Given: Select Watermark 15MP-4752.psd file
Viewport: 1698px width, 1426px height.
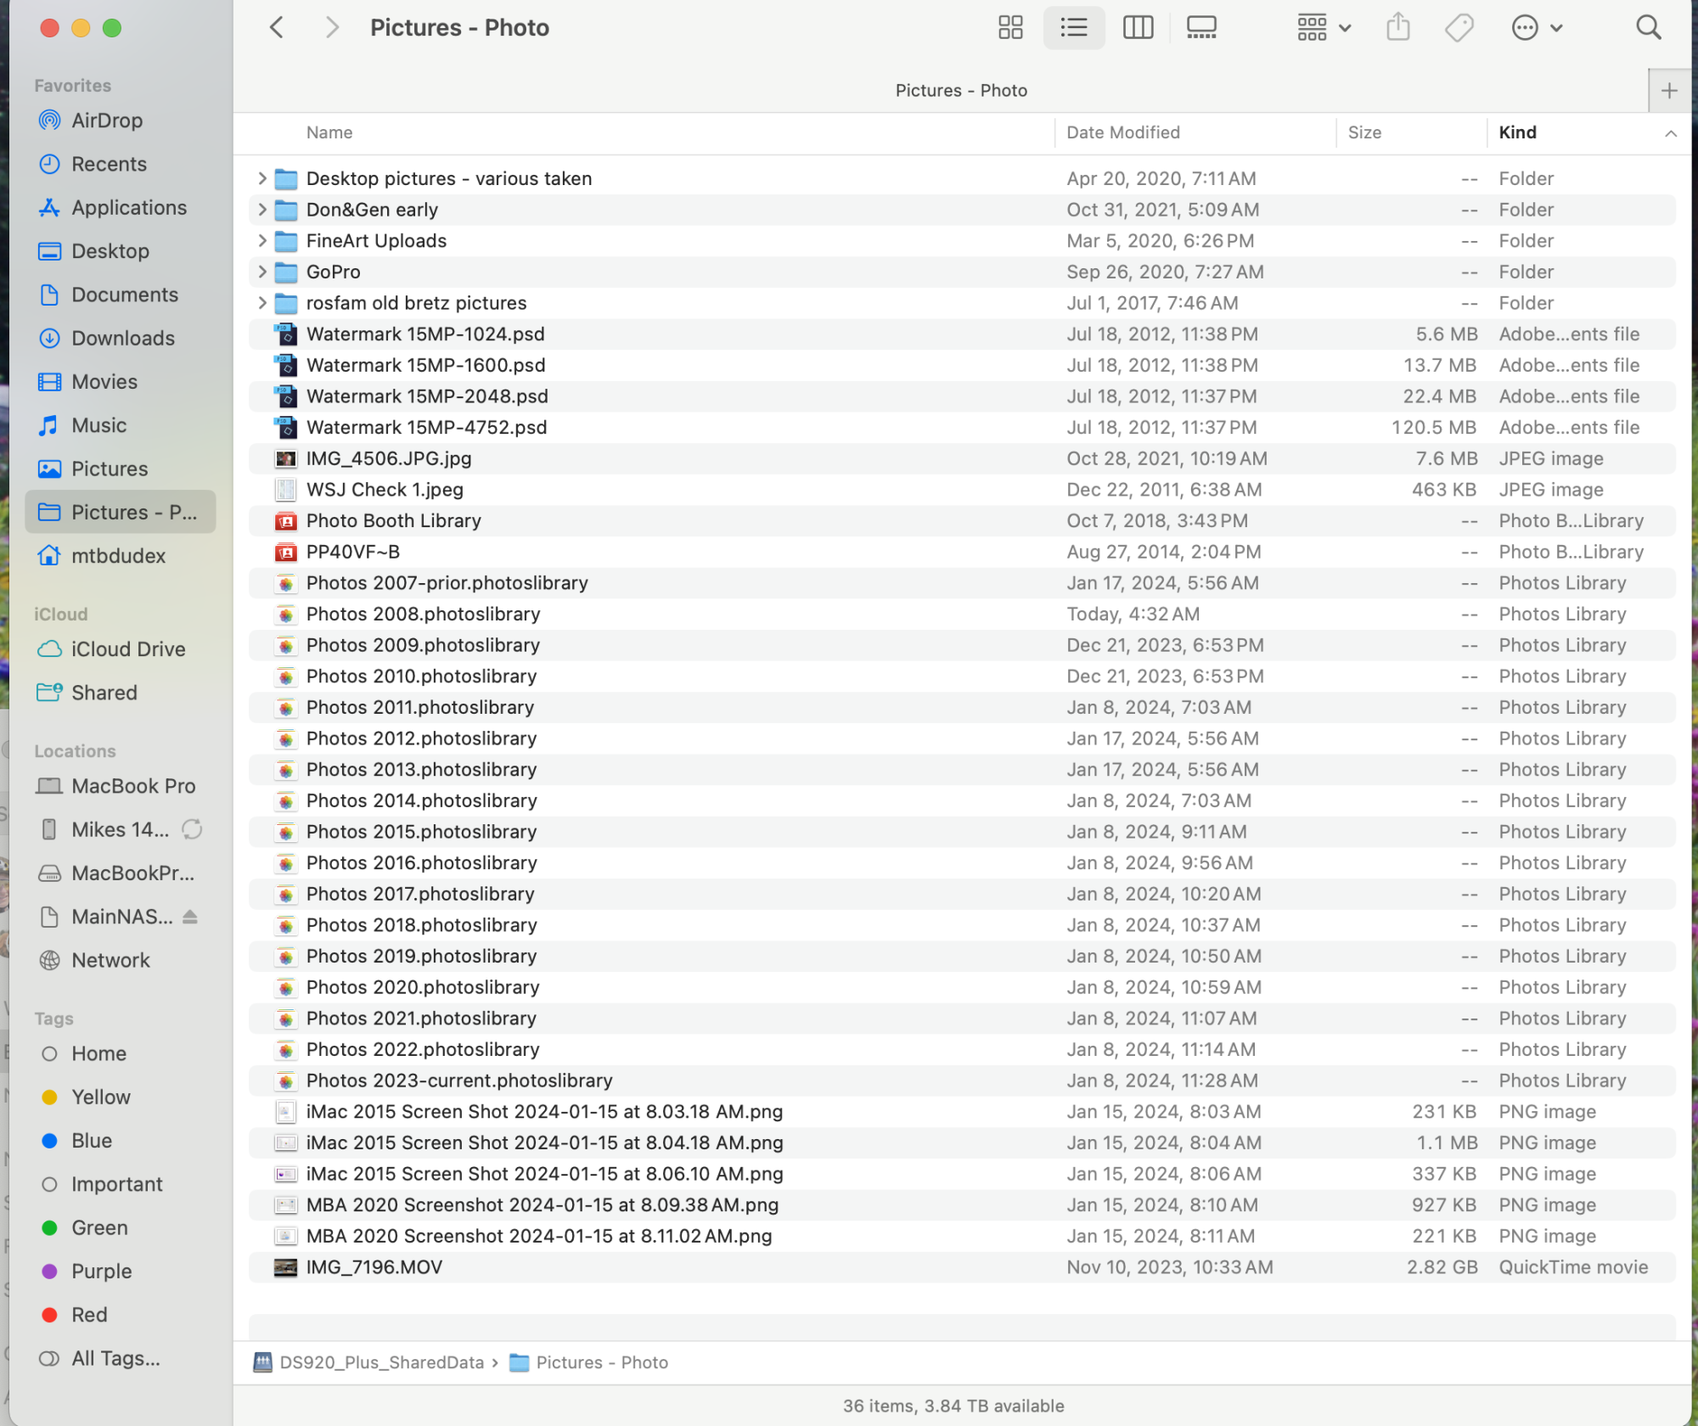Looking at the screenshot, I should click(x=962, y=428).
